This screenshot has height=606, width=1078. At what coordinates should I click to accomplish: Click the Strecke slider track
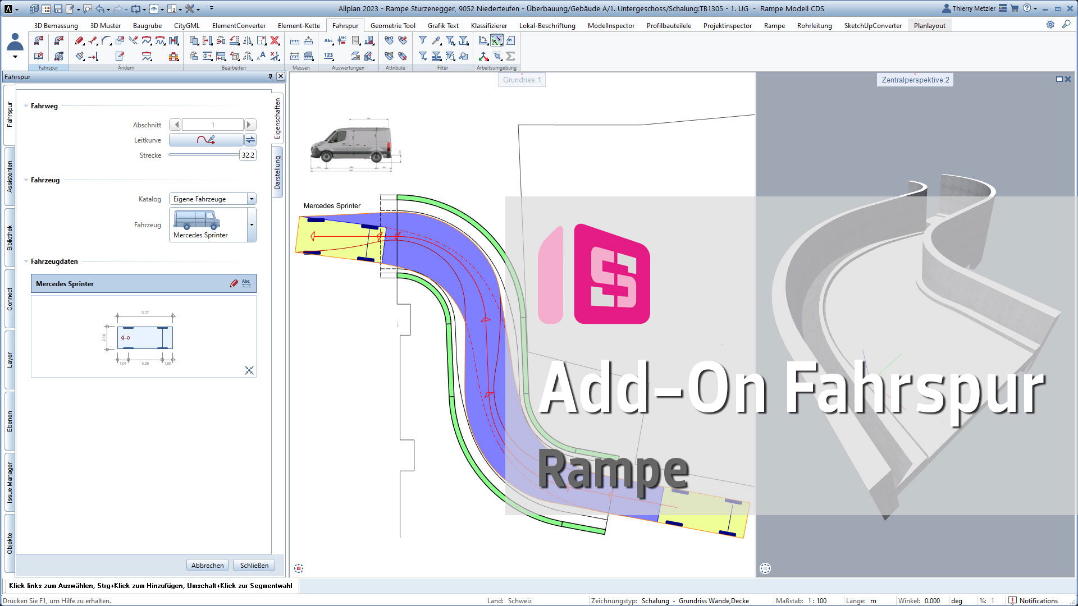coord(204,155)
